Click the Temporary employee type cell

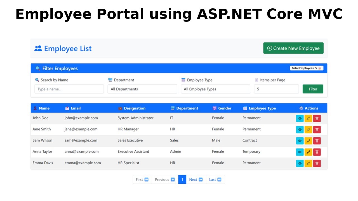point(251,152)
